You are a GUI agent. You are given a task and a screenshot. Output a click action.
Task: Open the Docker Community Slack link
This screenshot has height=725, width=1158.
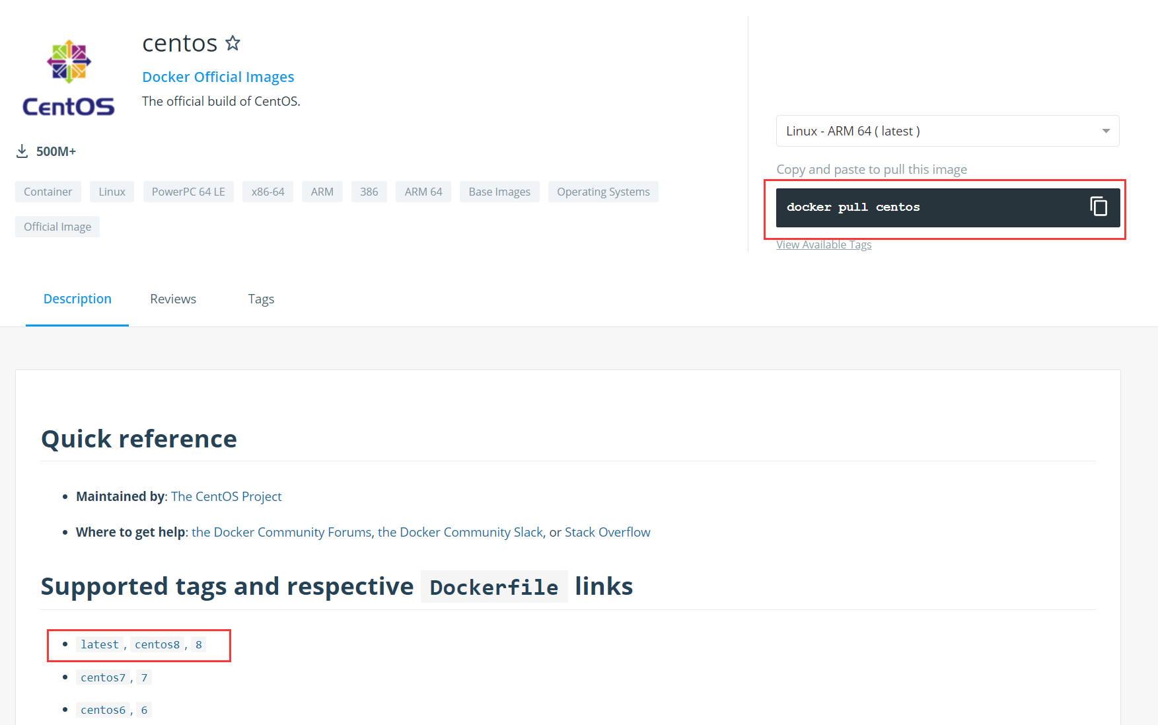click(460, 532)
